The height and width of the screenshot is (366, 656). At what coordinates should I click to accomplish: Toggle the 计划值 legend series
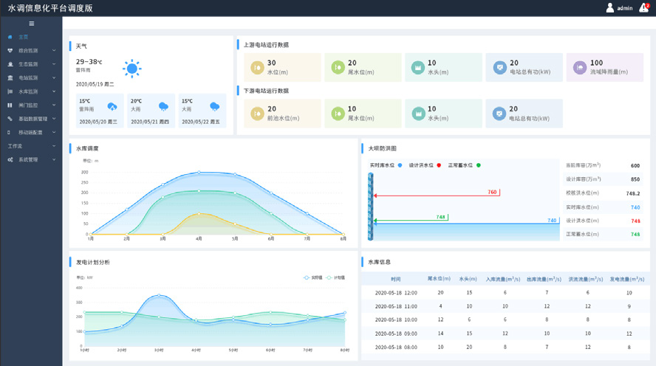[335, 277]
